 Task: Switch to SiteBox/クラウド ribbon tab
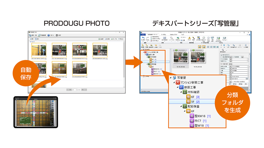point(174,34)
